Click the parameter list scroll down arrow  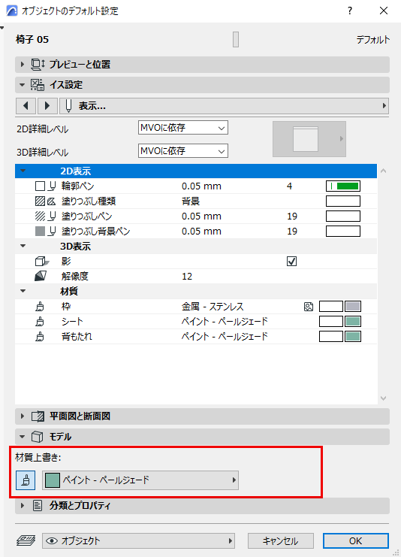click(x=383, y=398)
